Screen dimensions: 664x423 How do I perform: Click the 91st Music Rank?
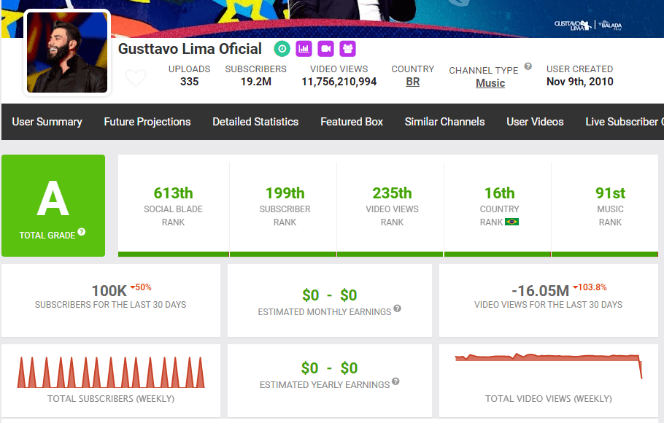tap(610, 193)
